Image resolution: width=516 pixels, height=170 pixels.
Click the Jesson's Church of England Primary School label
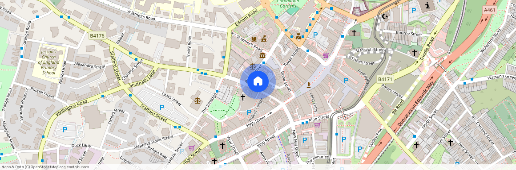point(48,62)
